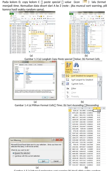
Task: Click cell showing 10:43 in last row
Action: pyautogui.click(x=96, y=165)
